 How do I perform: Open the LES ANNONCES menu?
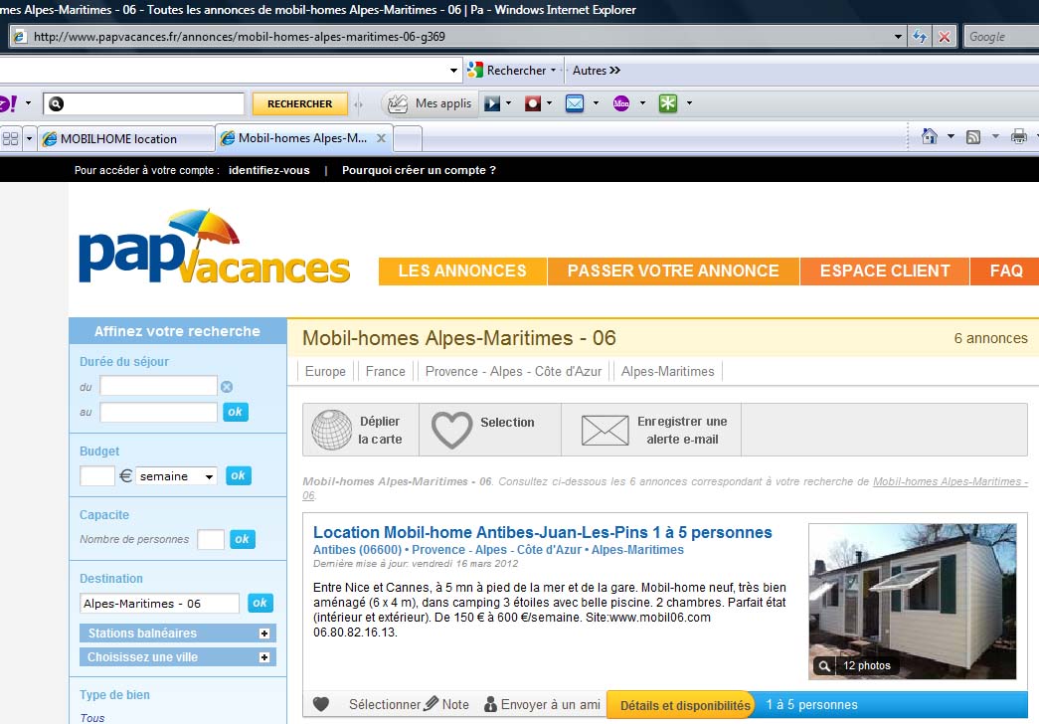click(x=462, y=271)
